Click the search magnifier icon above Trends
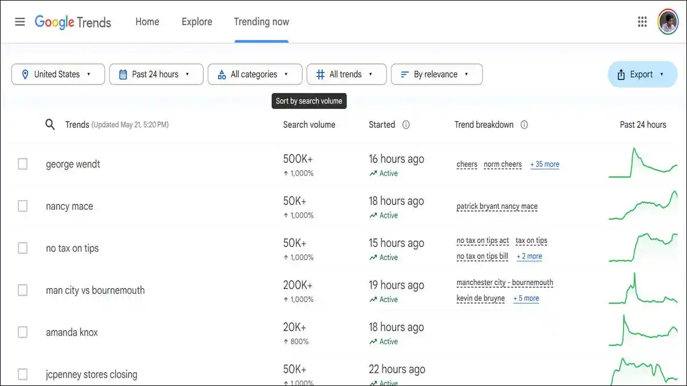687x386 pixels. pos(50,124)
